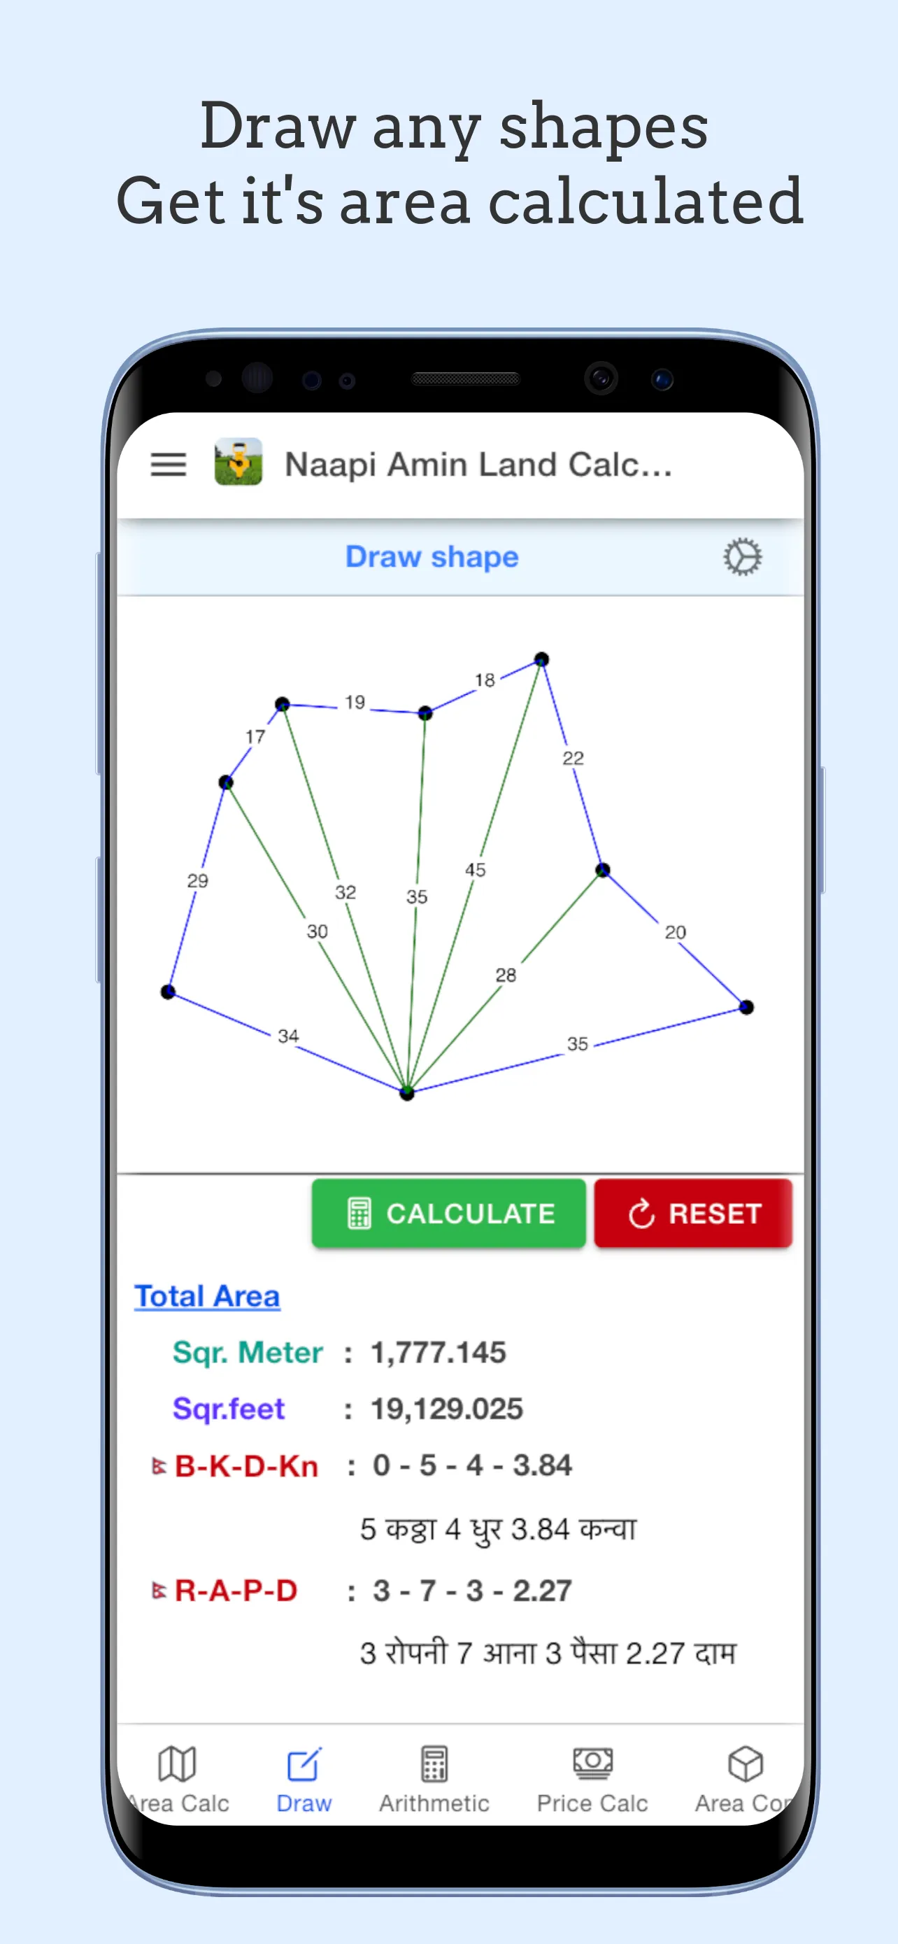Select the R-A-P-D value 3 - 7 - 3 - 2.27

(472, 1591)
